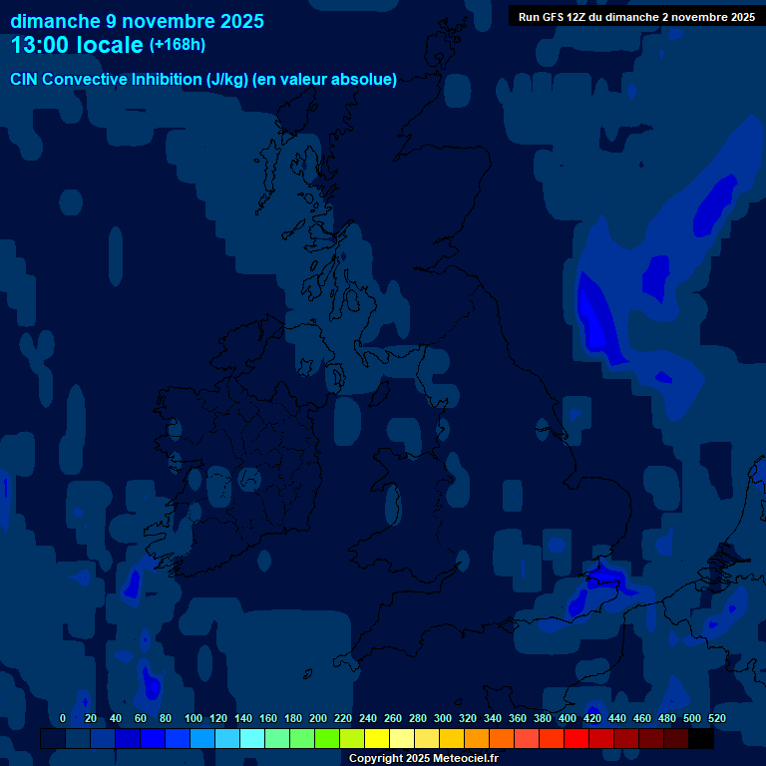This screenshot has width=766, height=766.
Task: Choose the orange swatch between 320 and 340
Action: pos(477,739)
